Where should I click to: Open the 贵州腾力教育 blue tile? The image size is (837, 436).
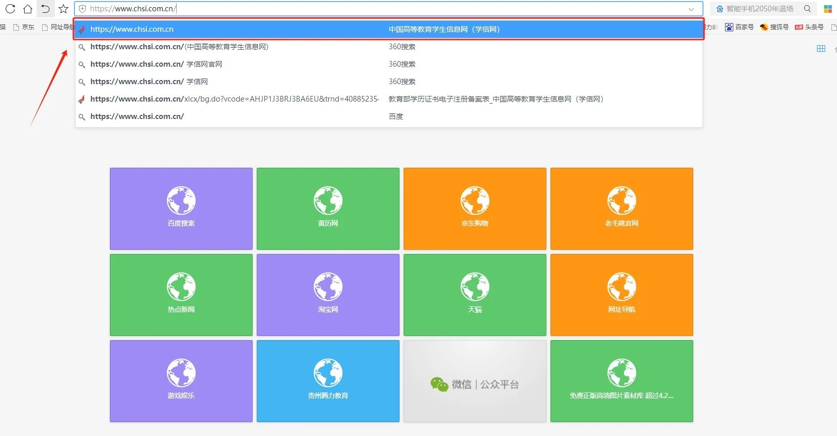328,381
